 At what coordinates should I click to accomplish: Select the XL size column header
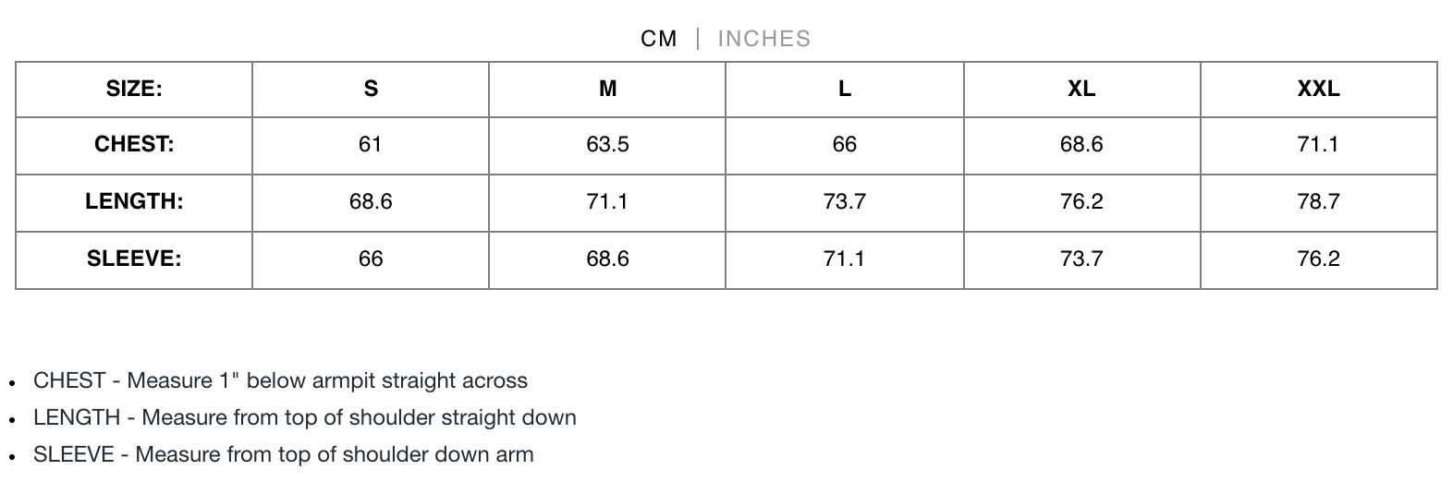1081,89
